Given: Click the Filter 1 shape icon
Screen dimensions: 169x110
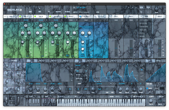Looking at the screenshot, I should pos(83,55).
